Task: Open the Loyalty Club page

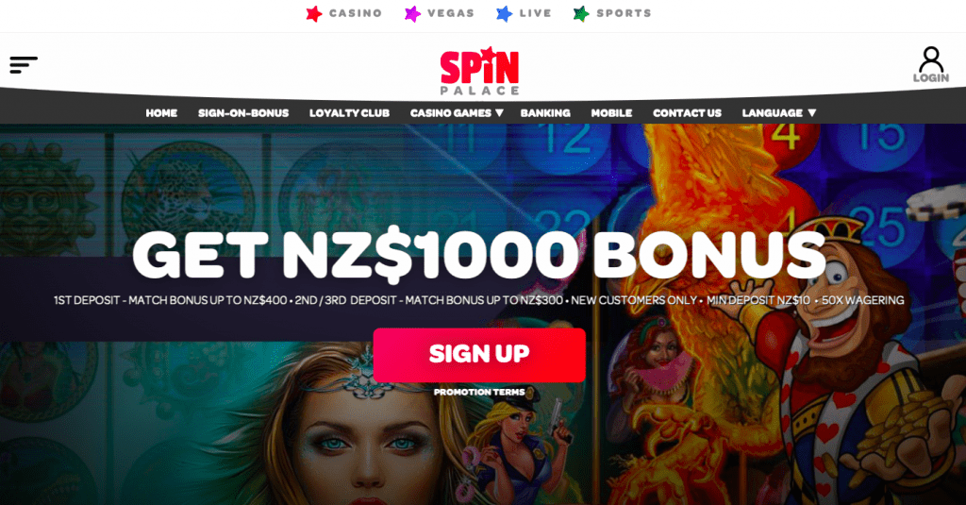Action: [x=349, y=113]
